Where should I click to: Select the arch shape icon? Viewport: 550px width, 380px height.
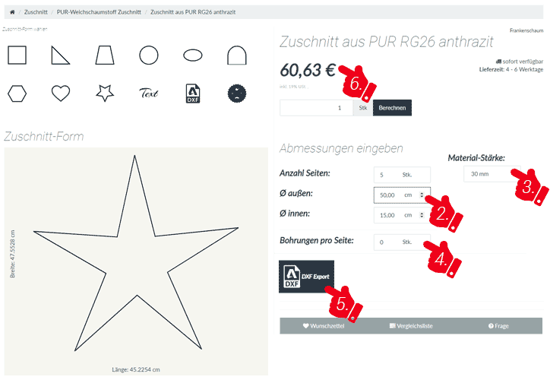(237, 55)
